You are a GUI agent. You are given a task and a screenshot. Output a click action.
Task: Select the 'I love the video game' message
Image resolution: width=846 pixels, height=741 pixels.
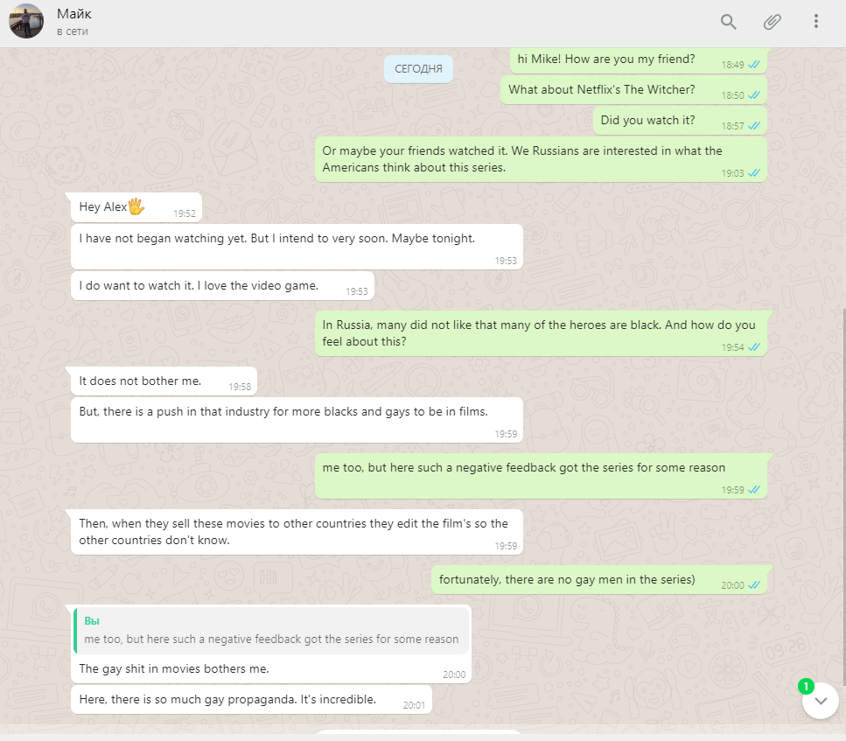coord(222,286)
